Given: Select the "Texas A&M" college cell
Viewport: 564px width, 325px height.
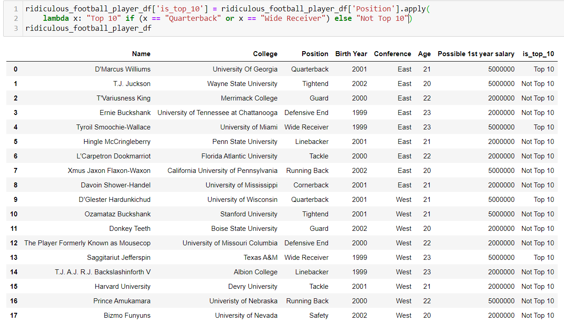Looking at the screenshot, I should point(261,258).
